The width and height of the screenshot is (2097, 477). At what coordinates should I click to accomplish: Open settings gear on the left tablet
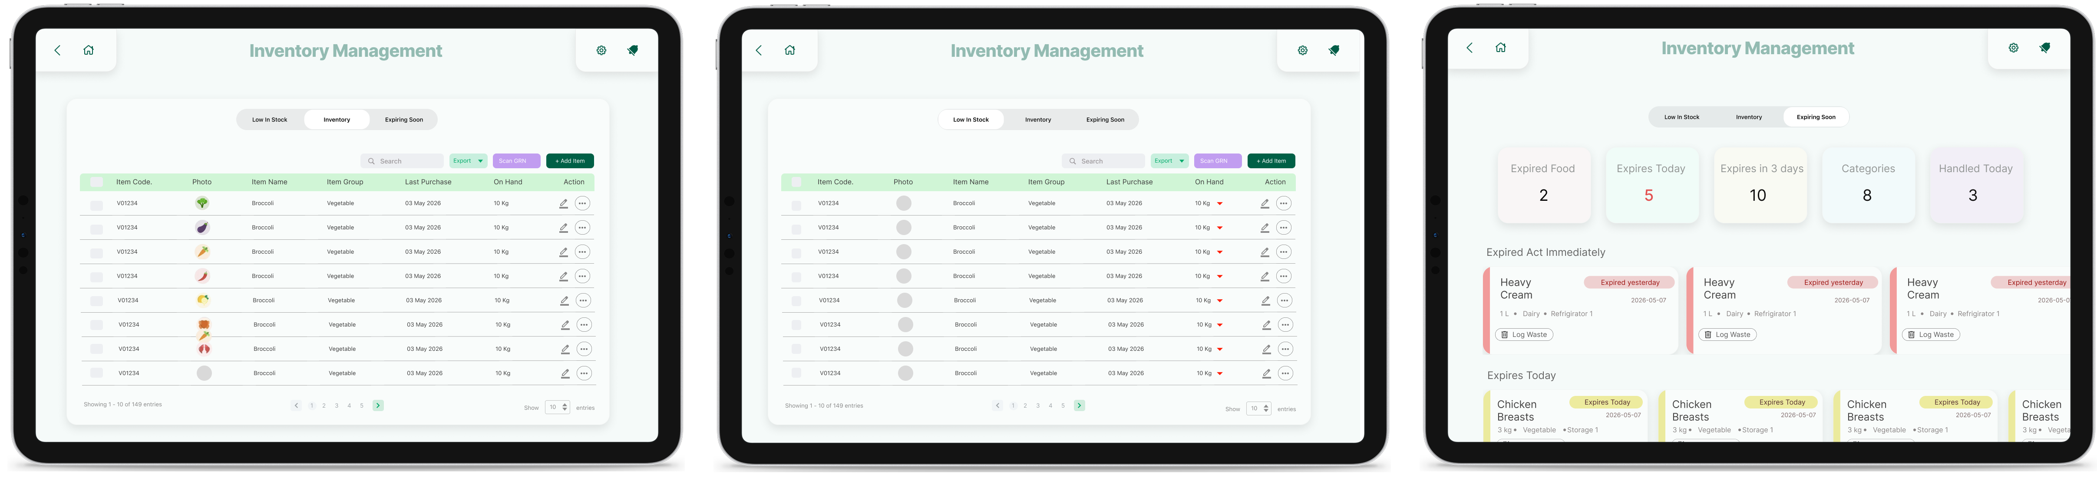click(x=601, y=50)
